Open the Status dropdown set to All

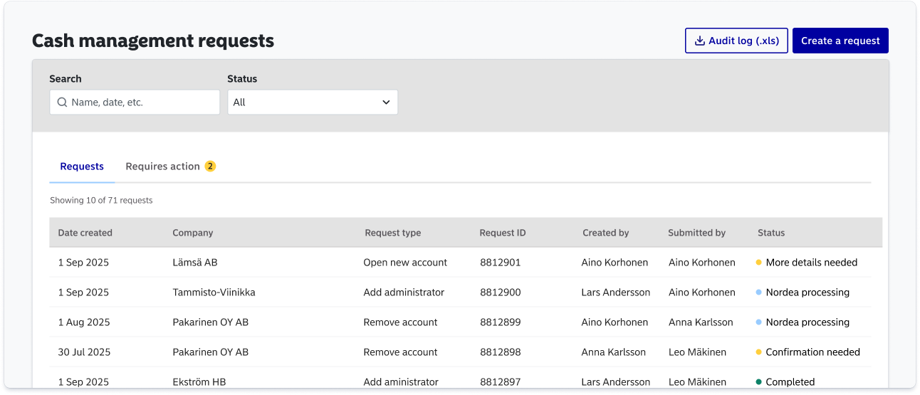point(313,102)
